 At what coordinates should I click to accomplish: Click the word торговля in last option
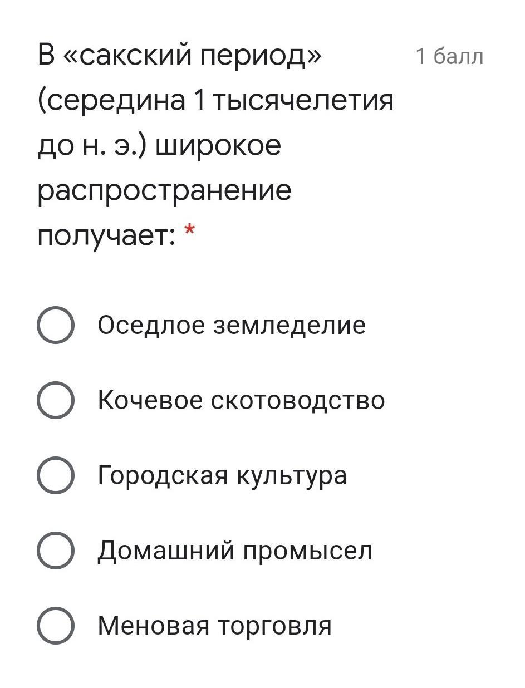click(x=274, y=626)
